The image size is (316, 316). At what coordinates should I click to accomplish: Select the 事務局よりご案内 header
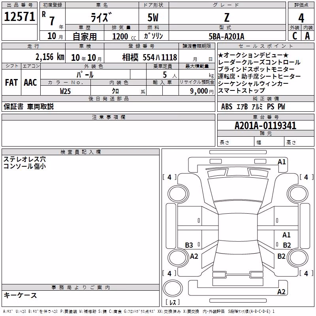81,288
